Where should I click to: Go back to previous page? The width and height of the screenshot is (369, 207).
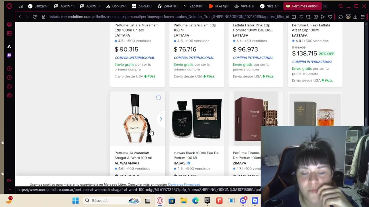coord(20,17)
